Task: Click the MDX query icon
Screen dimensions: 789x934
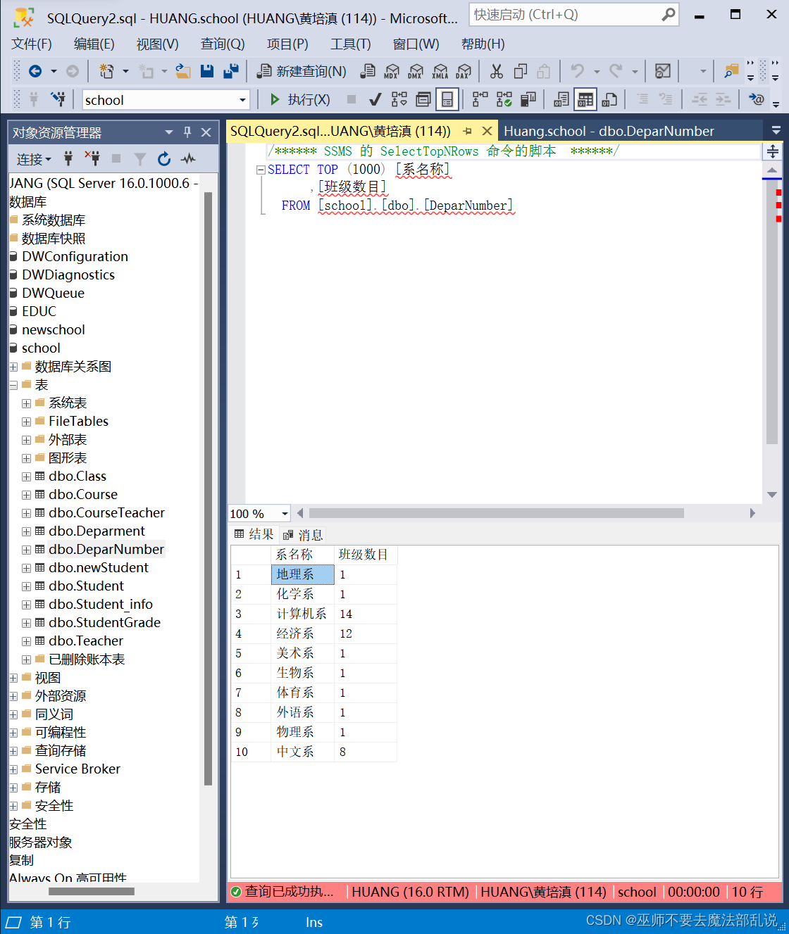Action: (392, 71)
